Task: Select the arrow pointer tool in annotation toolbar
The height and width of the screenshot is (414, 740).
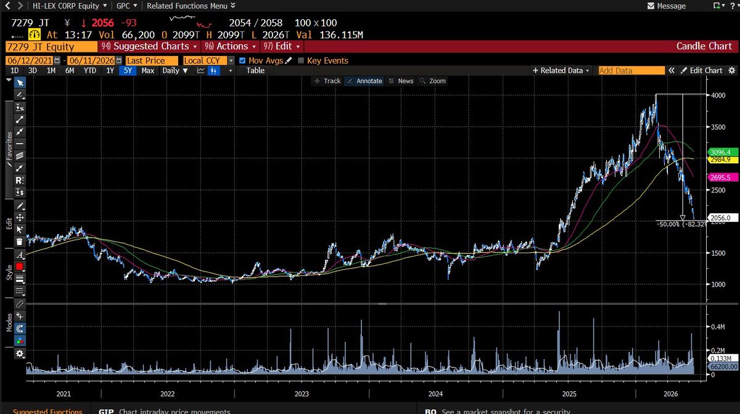Action: (x=20, y=83)
